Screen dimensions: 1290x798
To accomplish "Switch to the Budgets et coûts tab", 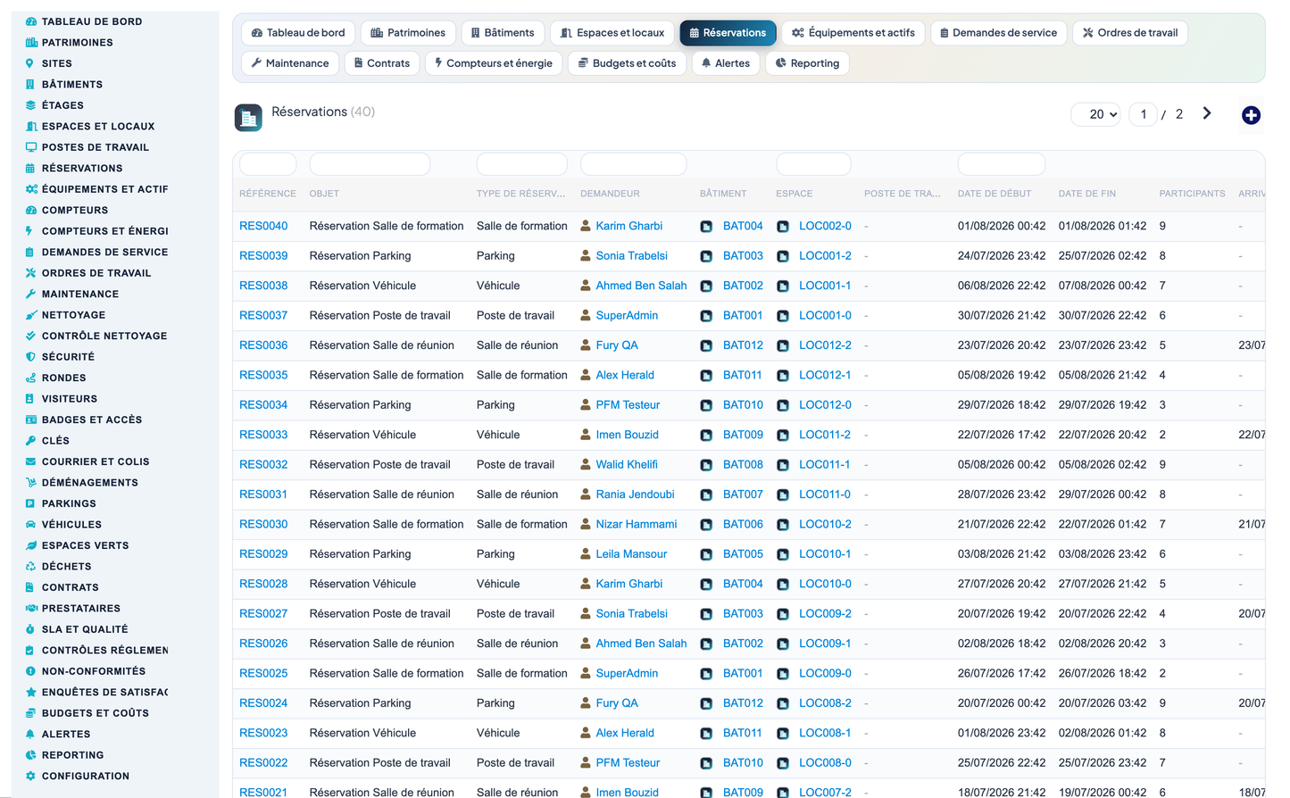I will 628,63.
